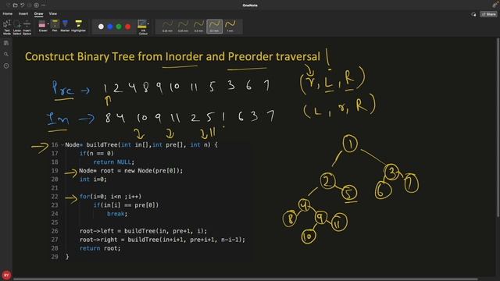Open search from the left sidebar
This screenshot has height=281, width=500.
click(x=6, y=55)
